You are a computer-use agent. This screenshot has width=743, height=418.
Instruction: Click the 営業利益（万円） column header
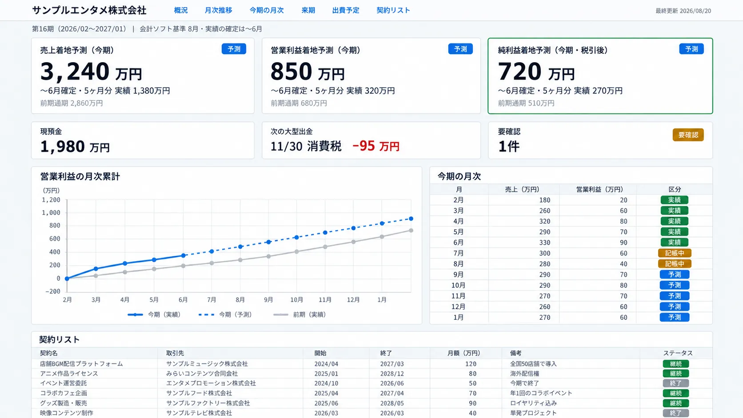599,189
